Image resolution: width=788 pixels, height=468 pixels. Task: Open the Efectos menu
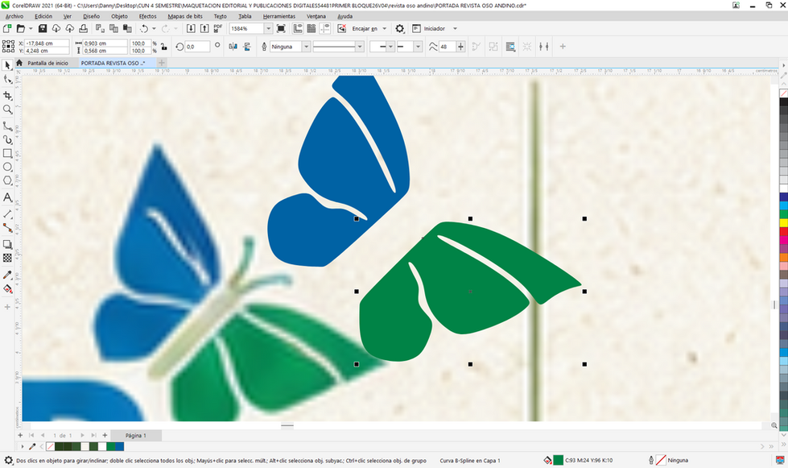pos(148,16)
